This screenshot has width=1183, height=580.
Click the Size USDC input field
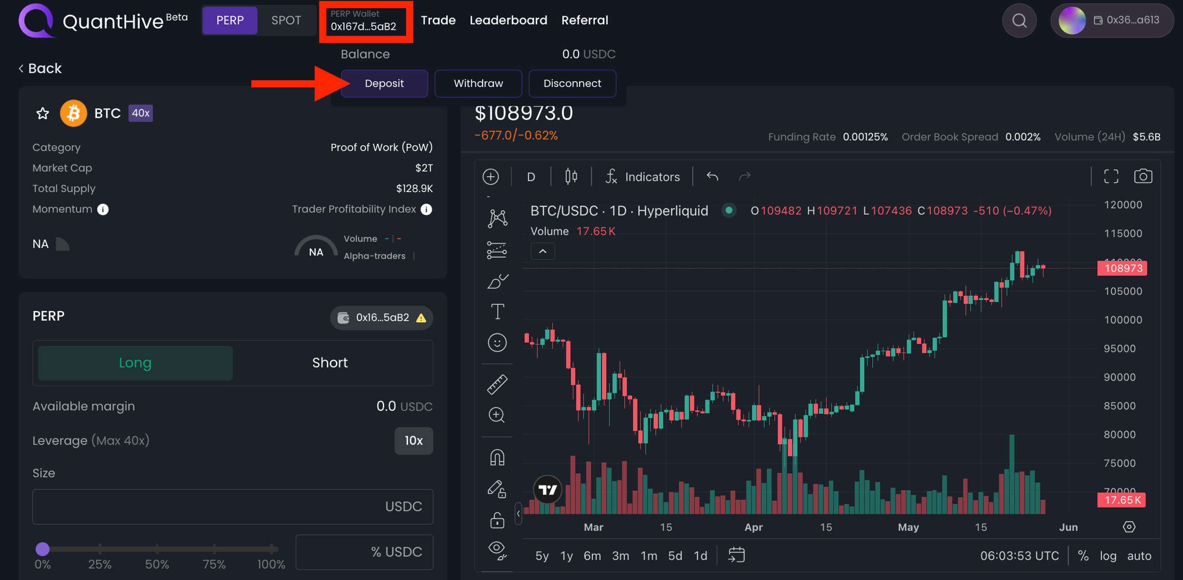[x=205, y=507]
